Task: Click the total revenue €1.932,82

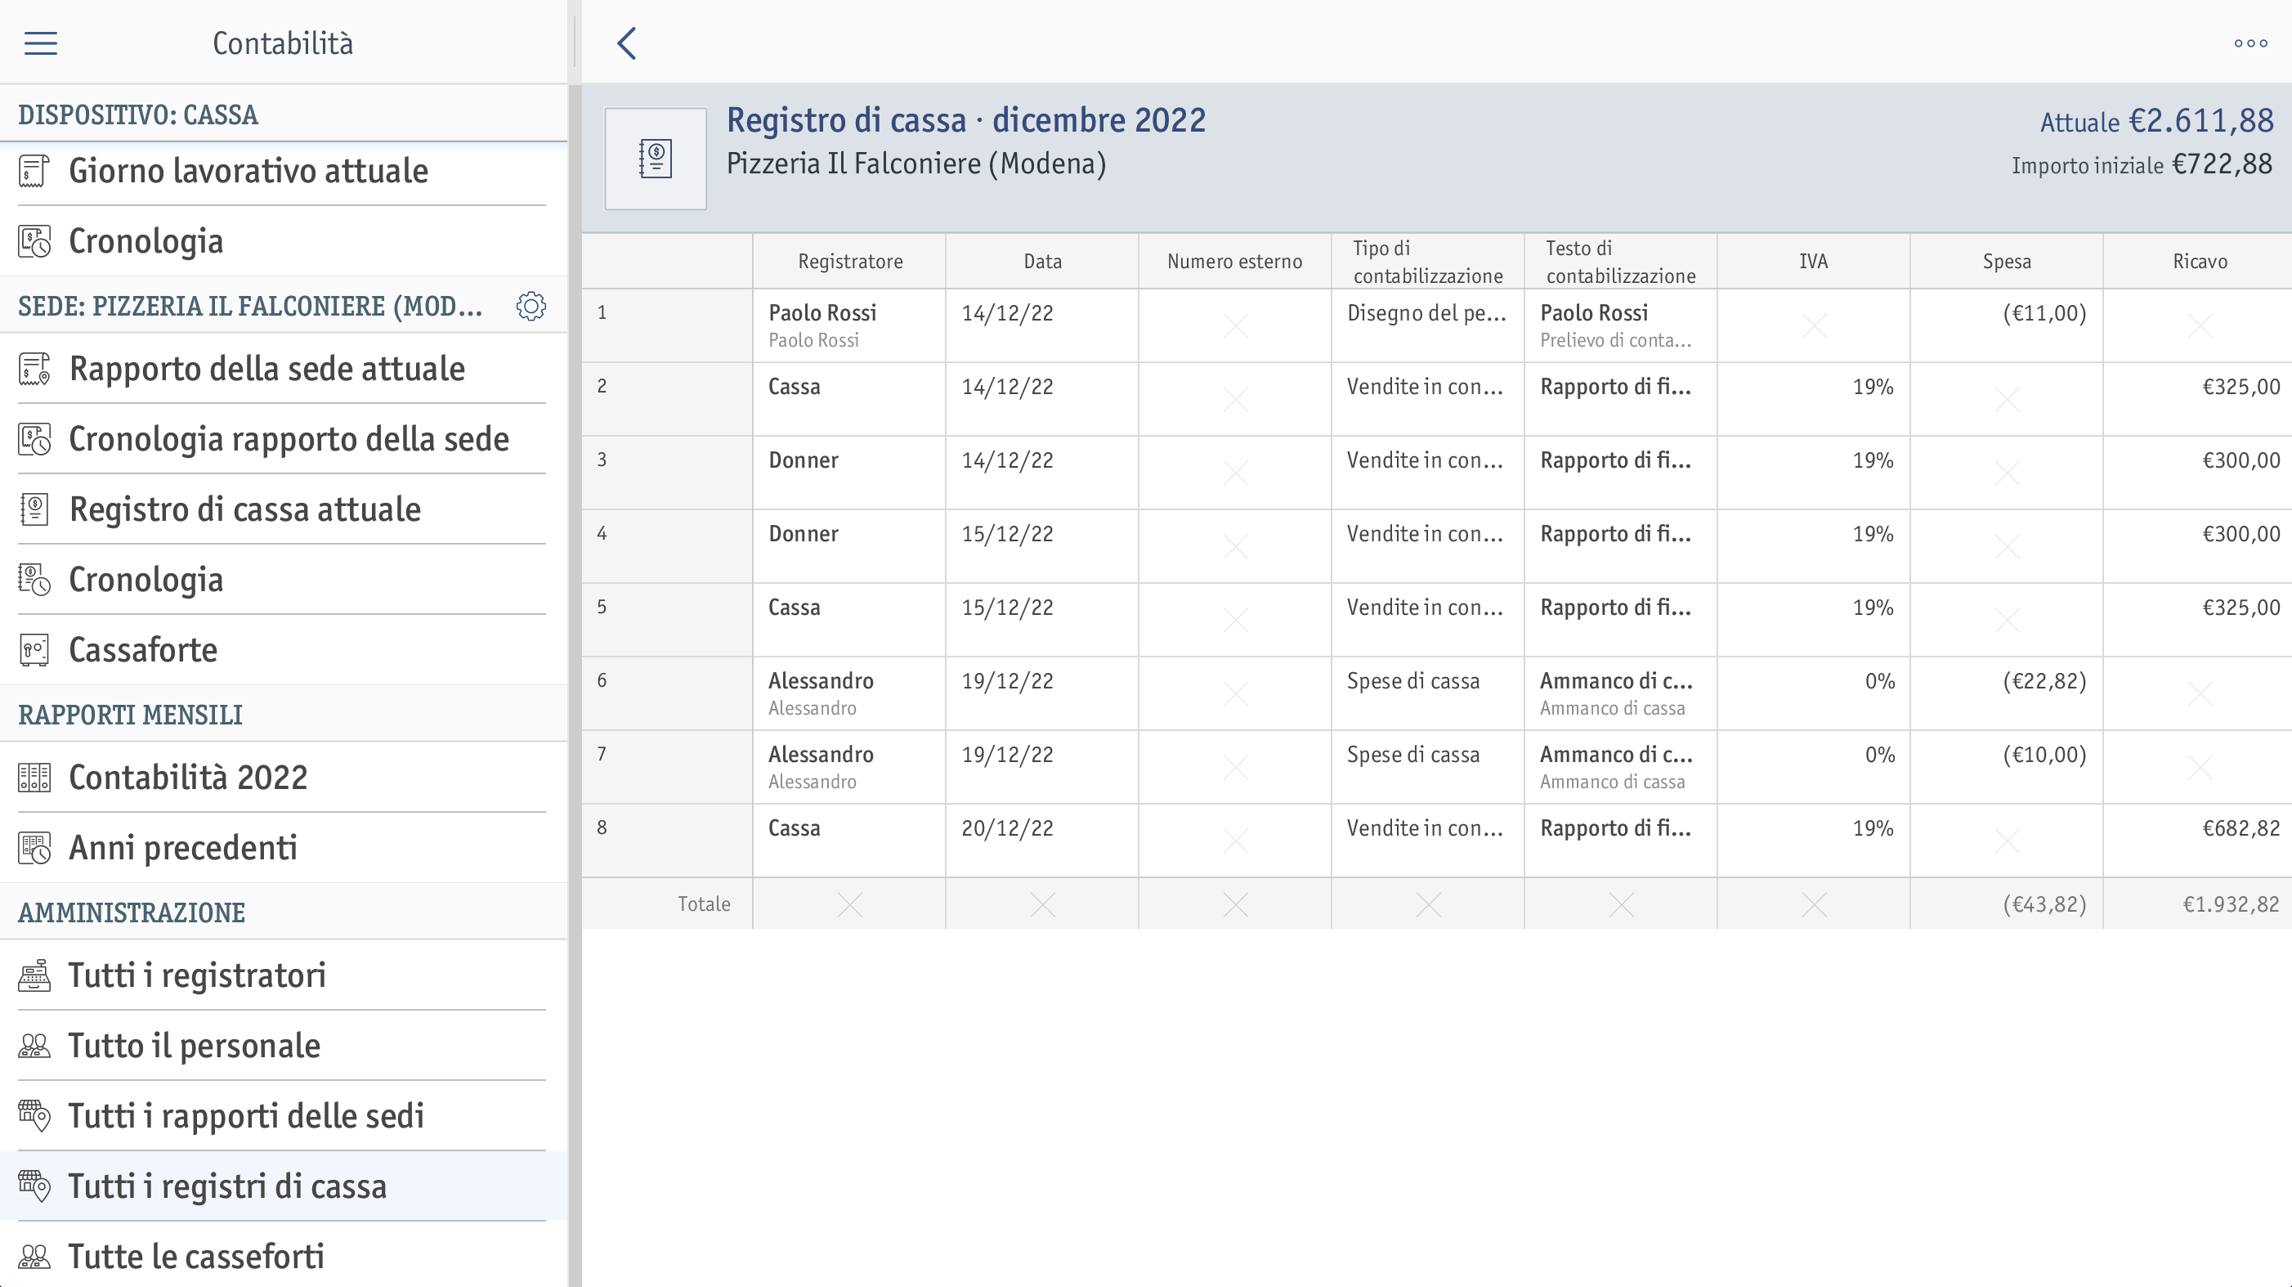Action: tap(2231, 904)
